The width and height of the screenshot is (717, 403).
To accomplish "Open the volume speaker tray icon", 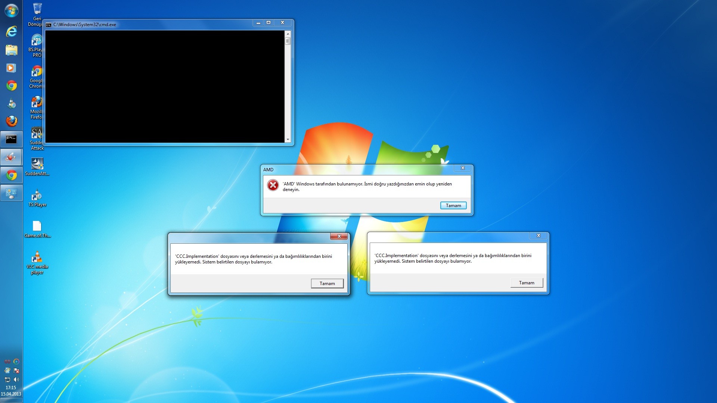I will (16, 379).
